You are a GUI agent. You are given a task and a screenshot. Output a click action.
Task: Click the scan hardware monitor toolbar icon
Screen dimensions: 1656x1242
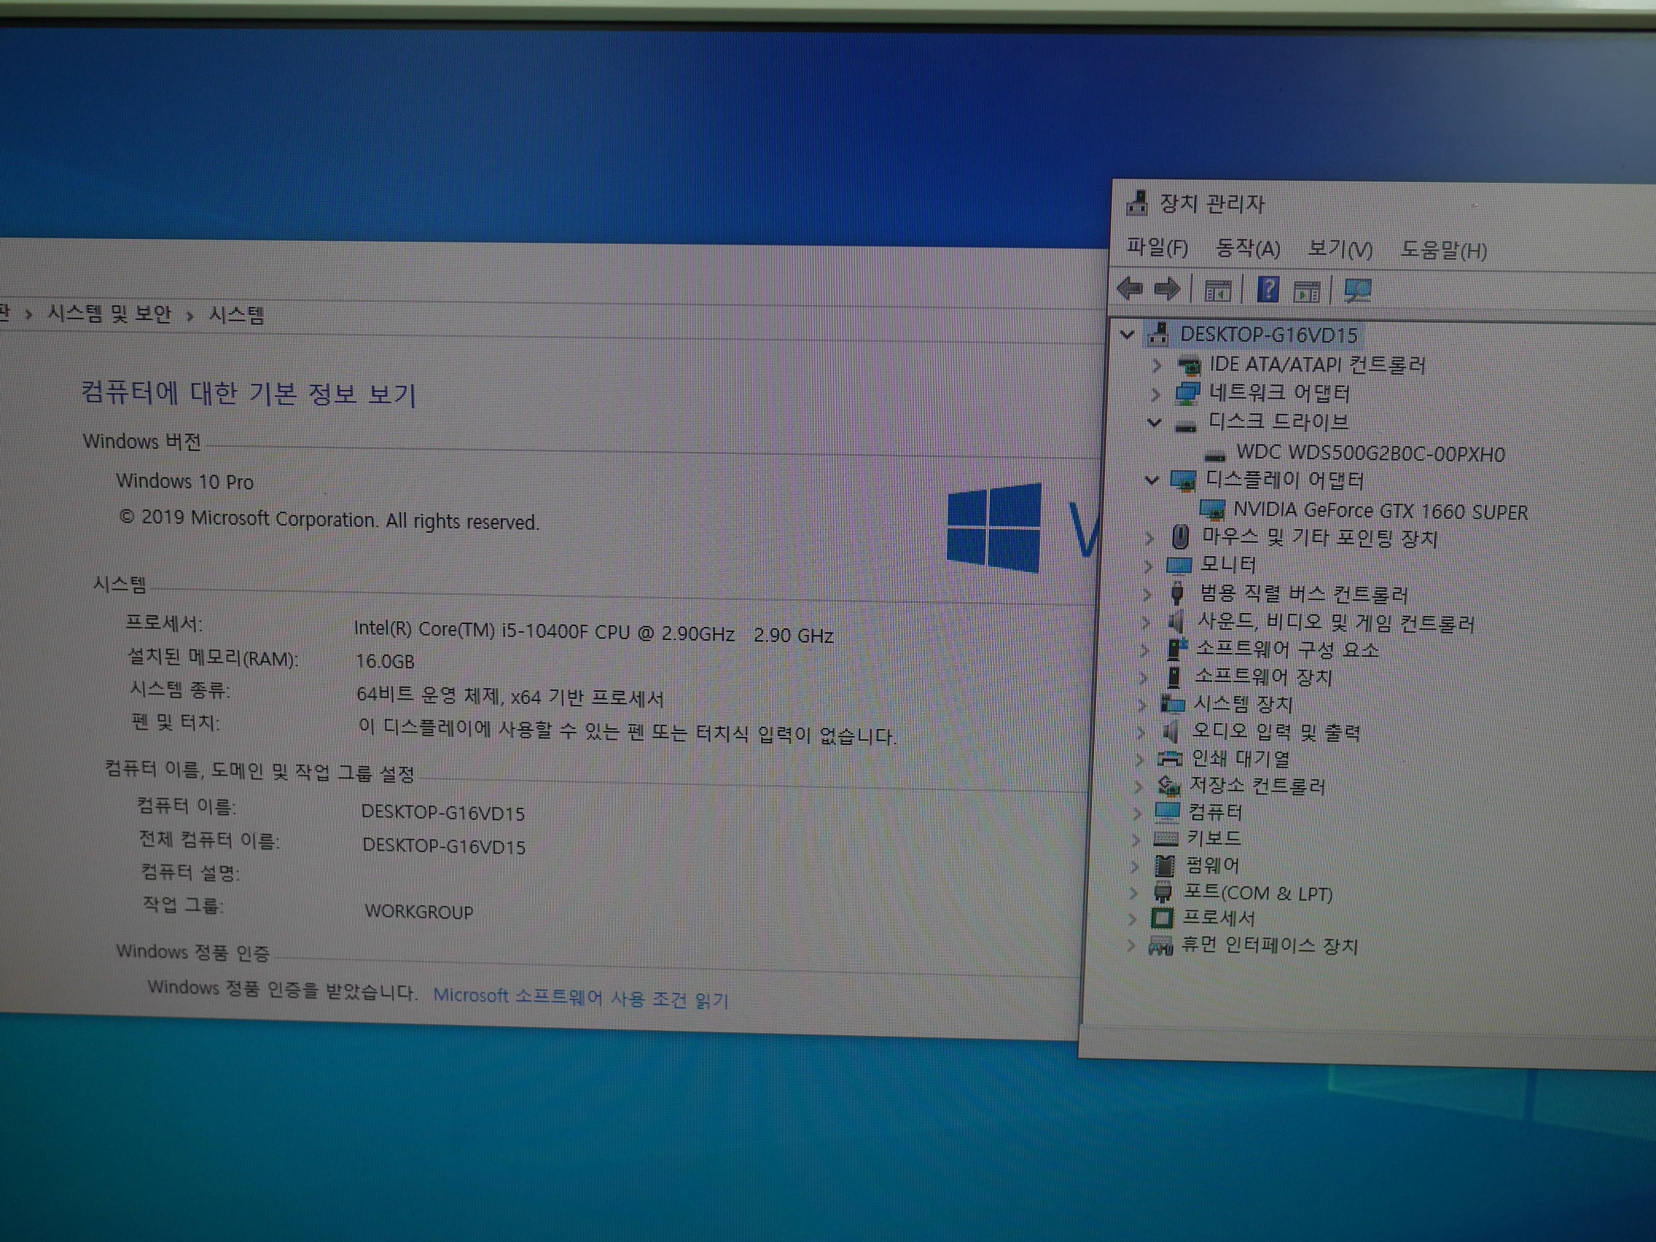click(1357, 292)
